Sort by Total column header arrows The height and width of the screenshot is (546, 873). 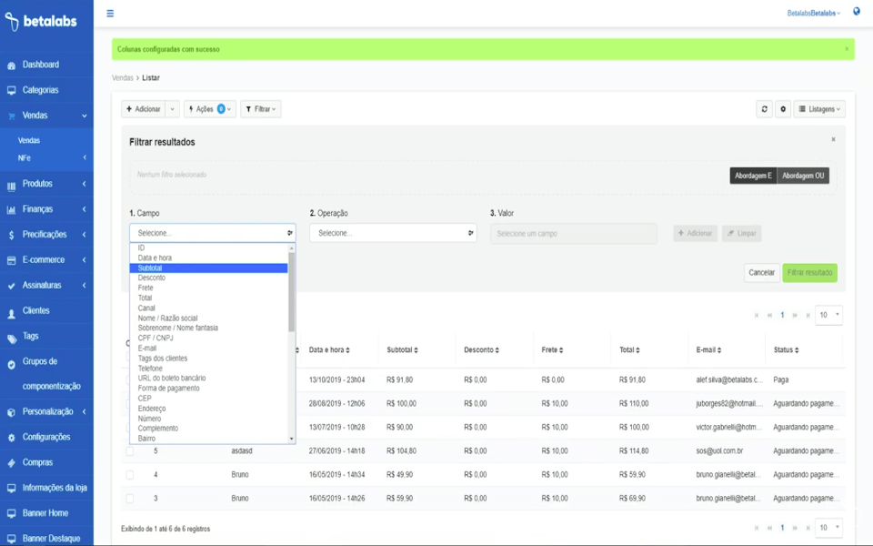(637, 349)
